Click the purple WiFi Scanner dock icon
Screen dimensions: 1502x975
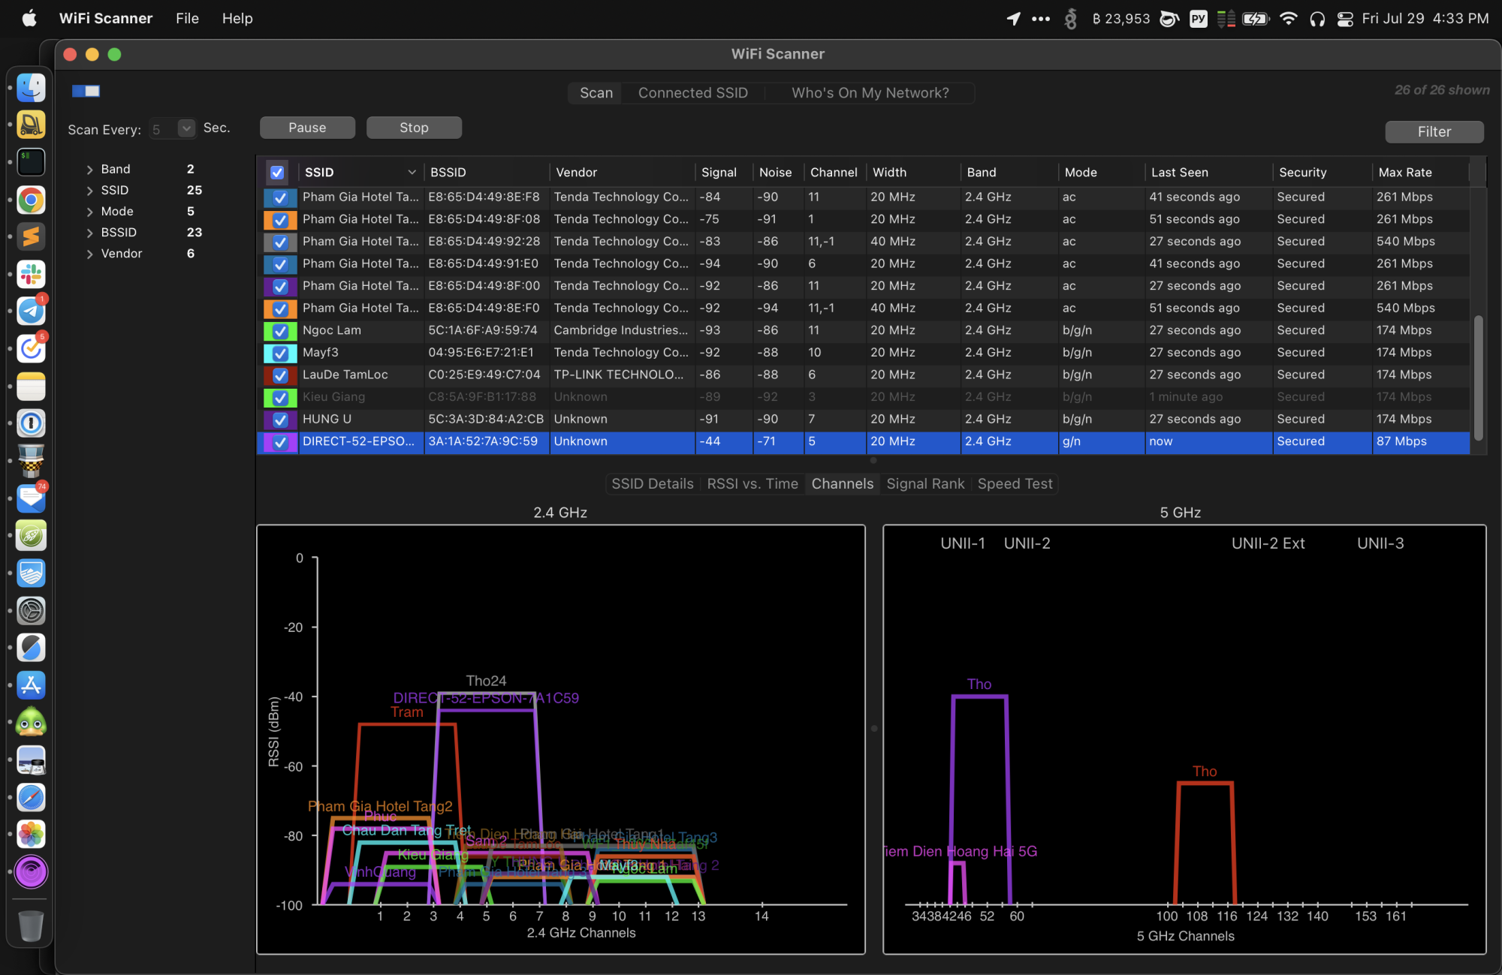pyautogui.click(x=31, y=872)
